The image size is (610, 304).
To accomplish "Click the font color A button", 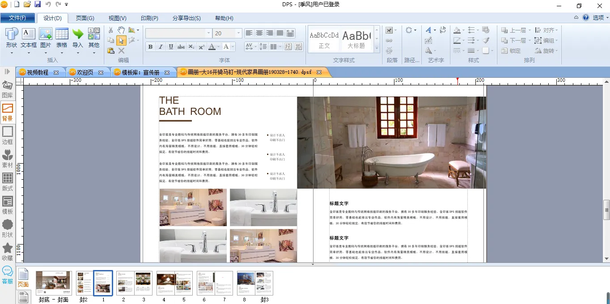I will click(212, 47).
